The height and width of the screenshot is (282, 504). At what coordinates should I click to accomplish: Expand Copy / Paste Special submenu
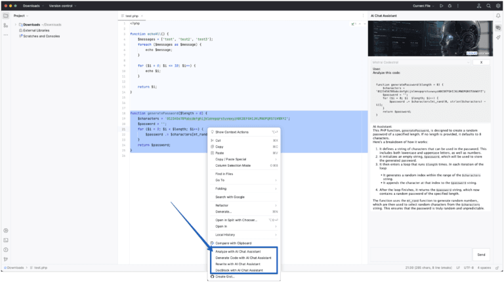tap(244, 159)
